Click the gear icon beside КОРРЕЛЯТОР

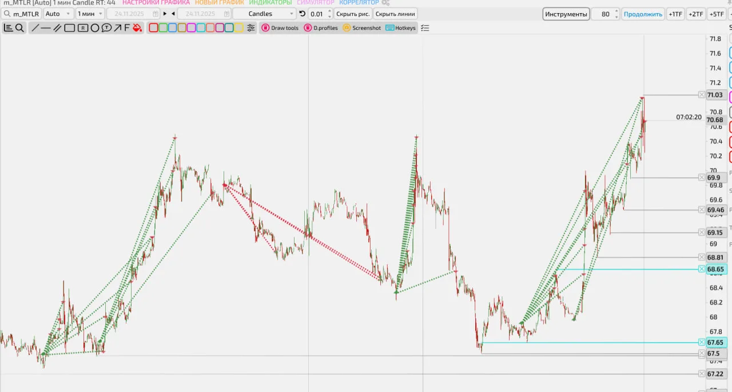(x=385, y=3)
